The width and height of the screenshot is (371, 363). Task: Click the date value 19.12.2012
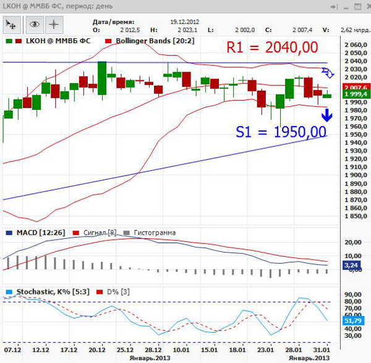184,22
